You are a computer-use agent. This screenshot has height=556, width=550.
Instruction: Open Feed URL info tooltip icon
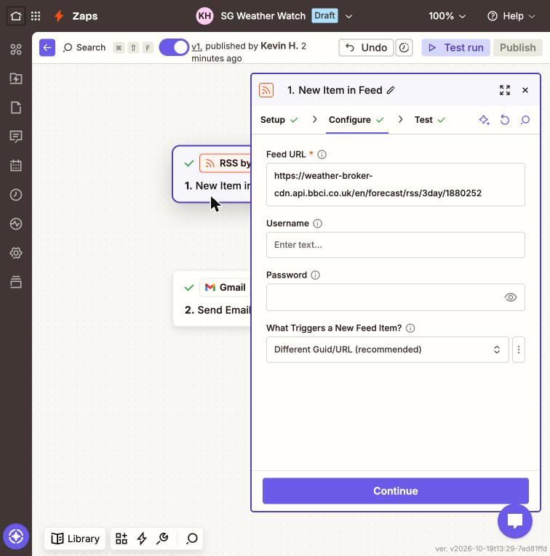322,154
